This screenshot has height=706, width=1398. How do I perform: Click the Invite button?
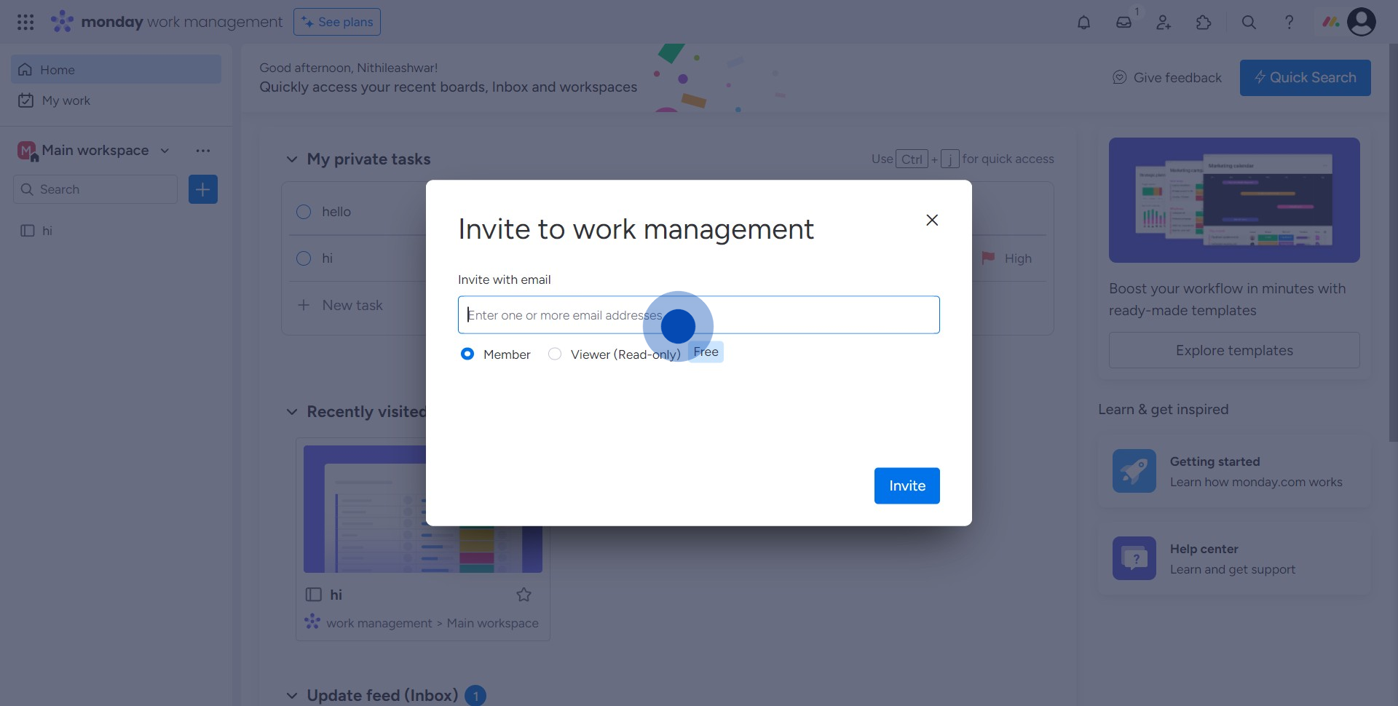coord(907,485)
